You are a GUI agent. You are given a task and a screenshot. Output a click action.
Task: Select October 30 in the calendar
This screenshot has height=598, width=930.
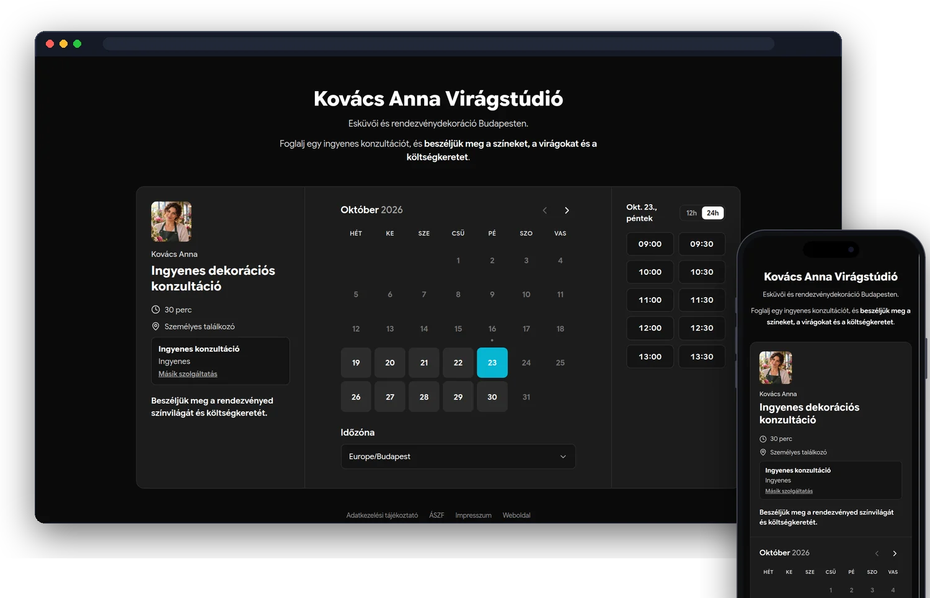coord(492,397)
